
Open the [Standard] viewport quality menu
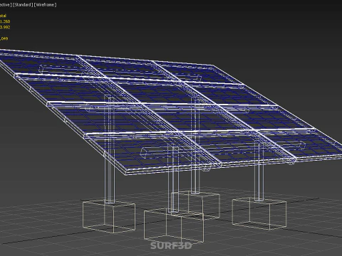[23, 5]
